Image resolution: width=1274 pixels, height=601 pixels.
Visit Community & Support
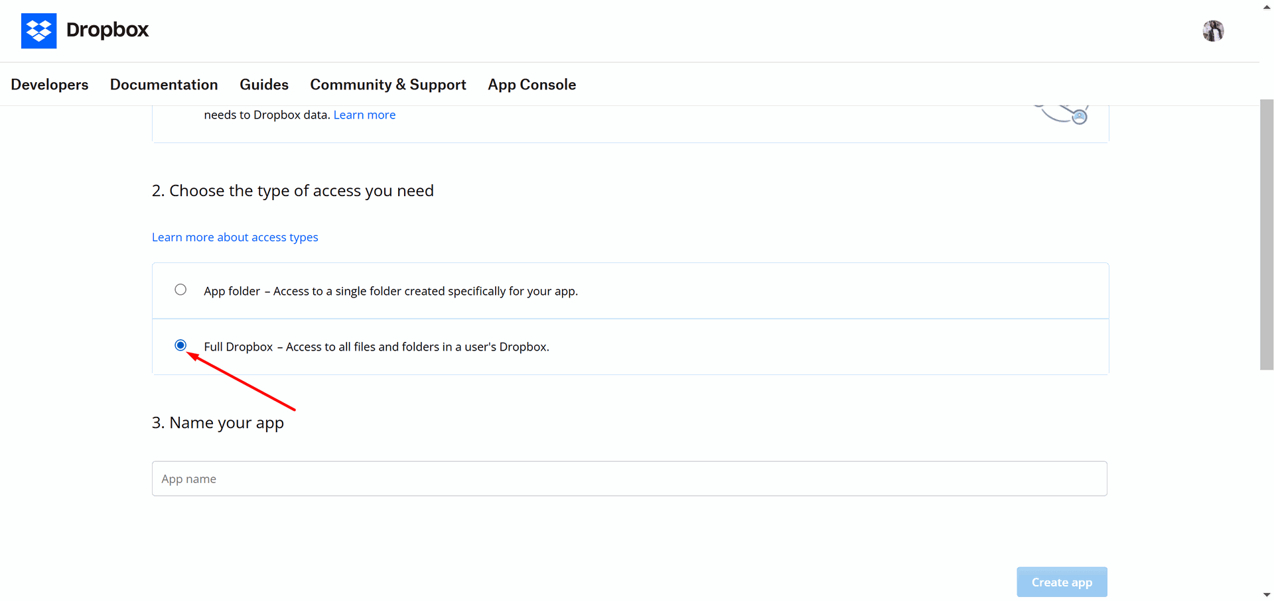[x=388, y=85]
